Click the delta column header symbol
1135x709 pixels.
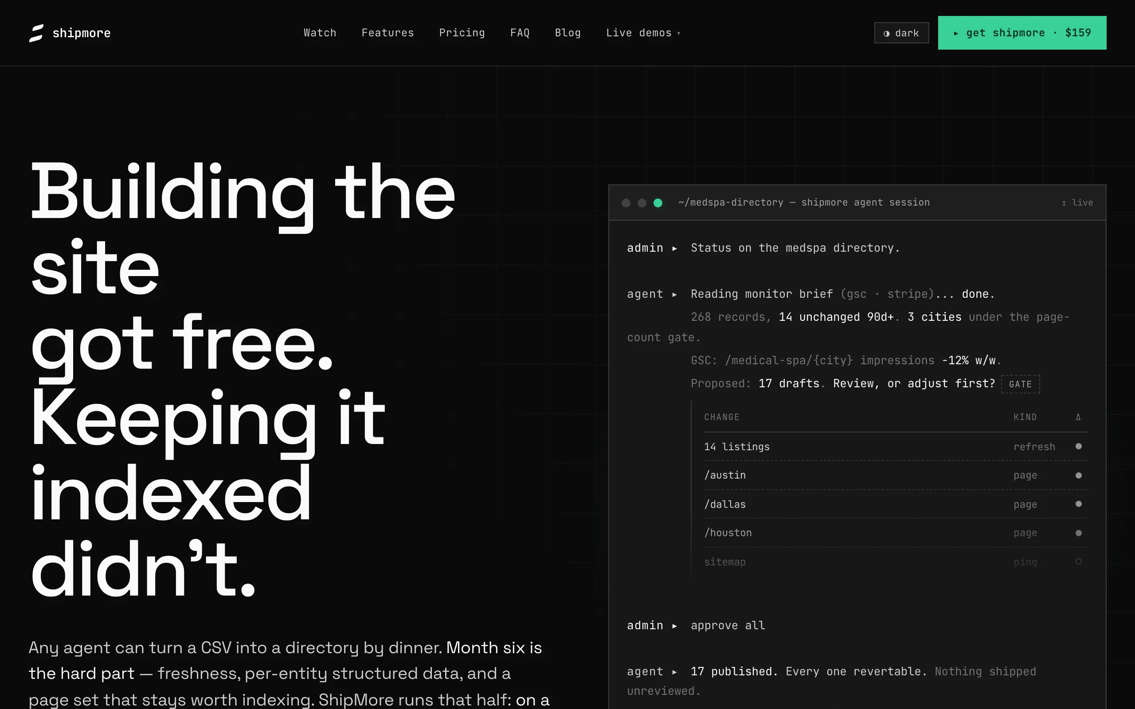click(x=1078, y=417)
